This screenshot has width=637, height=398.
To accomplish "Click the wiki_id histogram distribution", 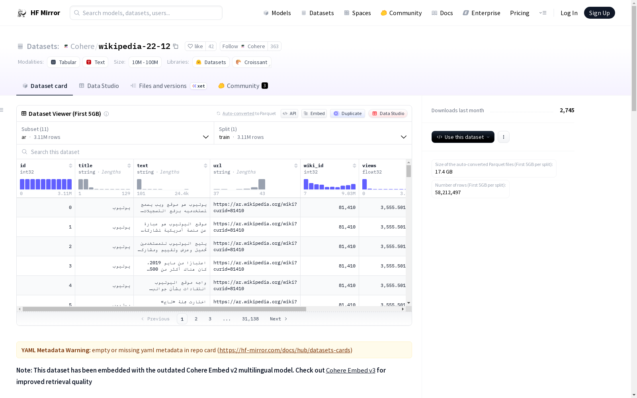I will point(330,184).
